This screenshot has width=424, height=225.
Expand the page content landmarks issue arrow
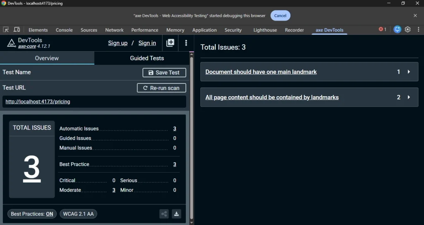click(x=409, y=97)
